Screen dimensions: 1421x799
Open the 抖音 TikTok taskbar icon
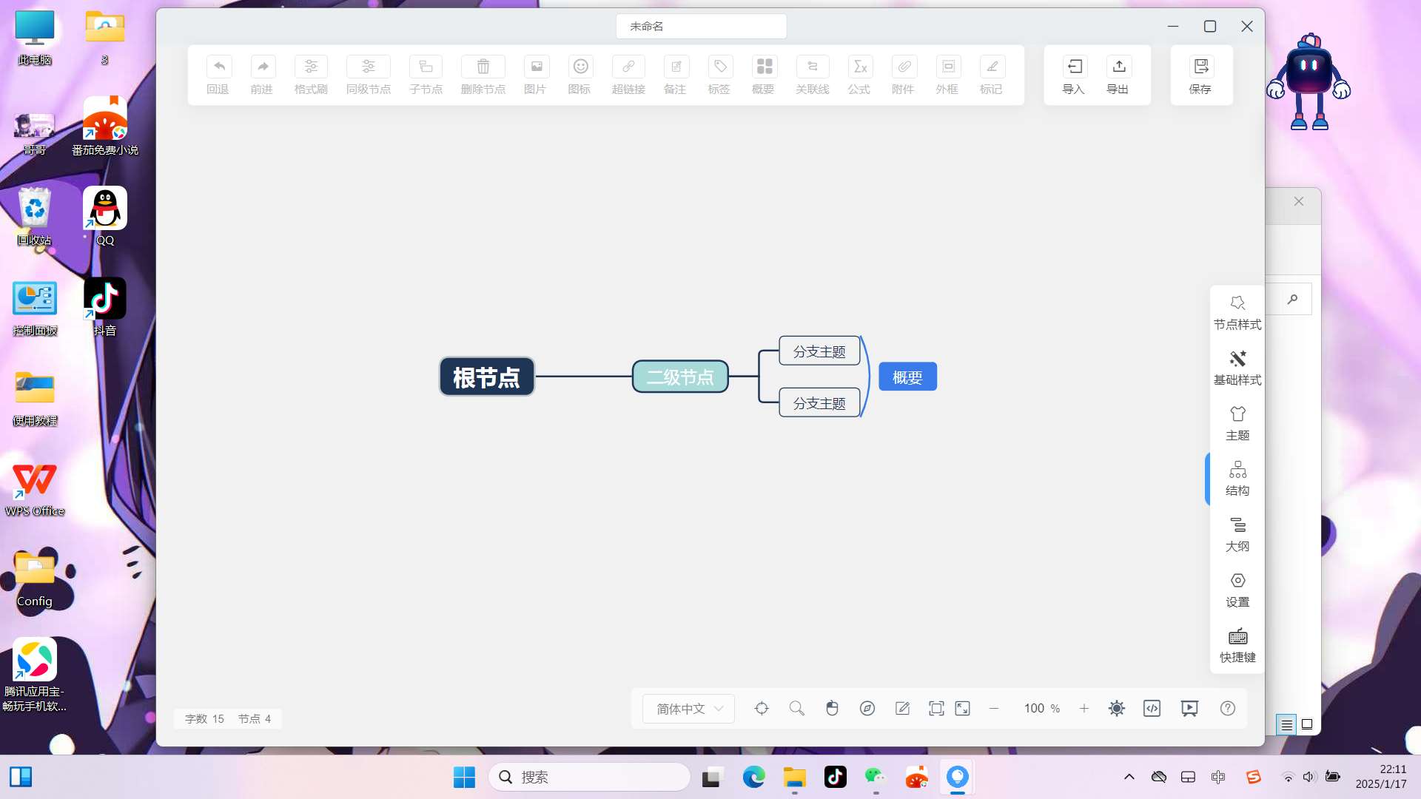(x=836, y=777)
